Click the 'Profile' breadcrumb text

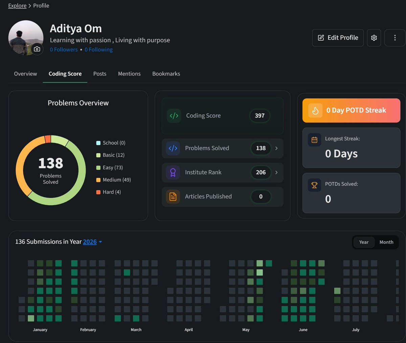[x=41, y=5]
